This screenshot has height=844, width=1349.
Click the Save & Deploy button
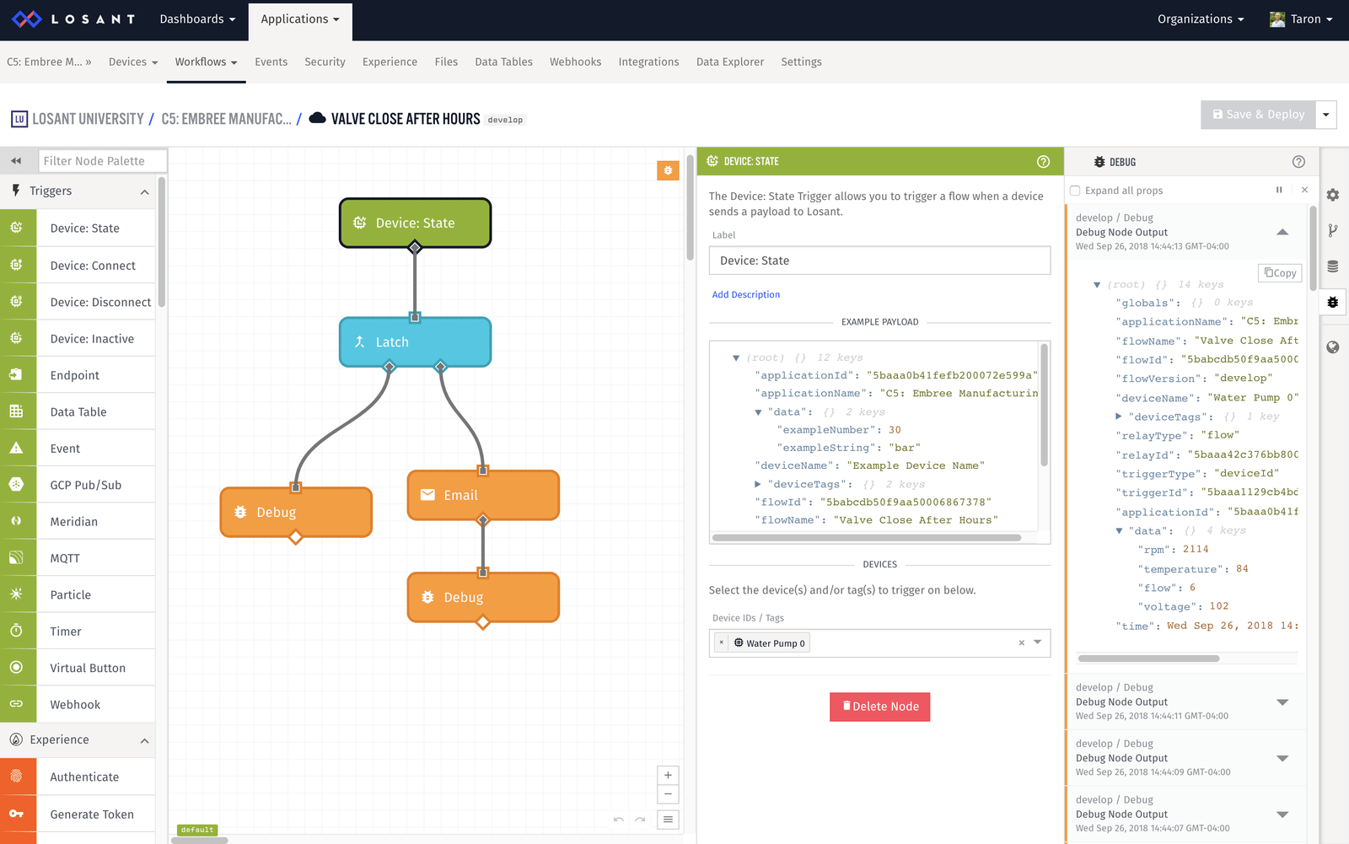tap(1258, 115)
